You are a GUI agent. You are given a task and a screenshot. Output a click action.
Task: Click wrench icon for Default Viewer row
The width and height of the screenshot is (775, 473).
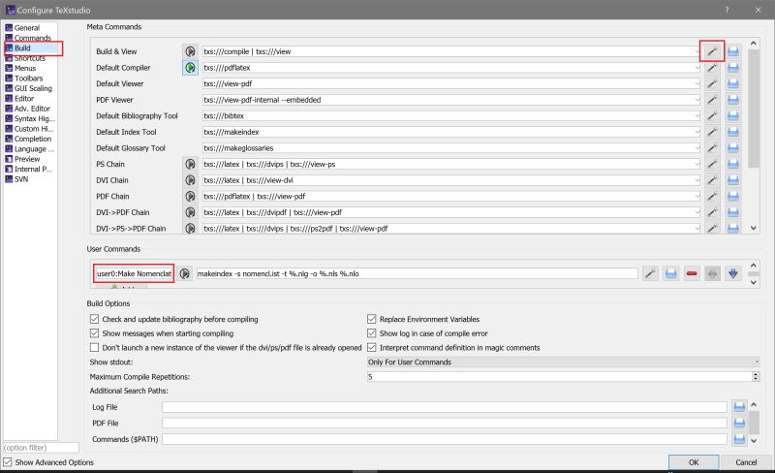(712, 83)
